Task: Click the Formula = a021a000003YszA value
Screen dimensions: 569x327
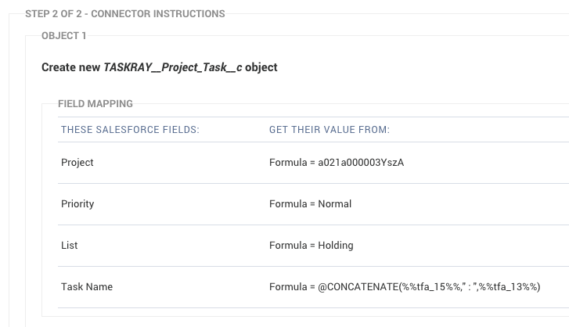Action: tap(337, 163)
